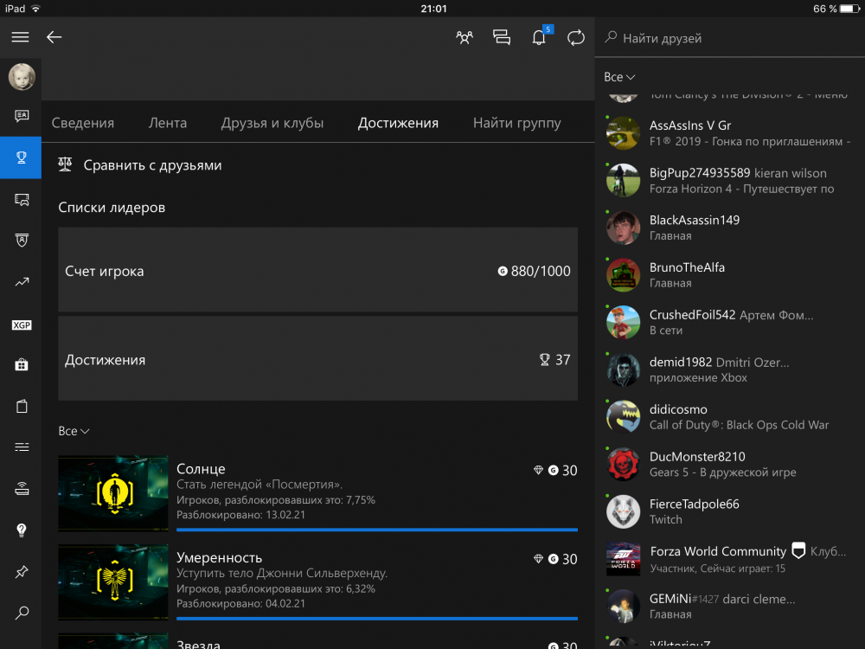Expand the «Все» friends list filter
Viewport: 865px width, 649px height.
coord(619,78)
